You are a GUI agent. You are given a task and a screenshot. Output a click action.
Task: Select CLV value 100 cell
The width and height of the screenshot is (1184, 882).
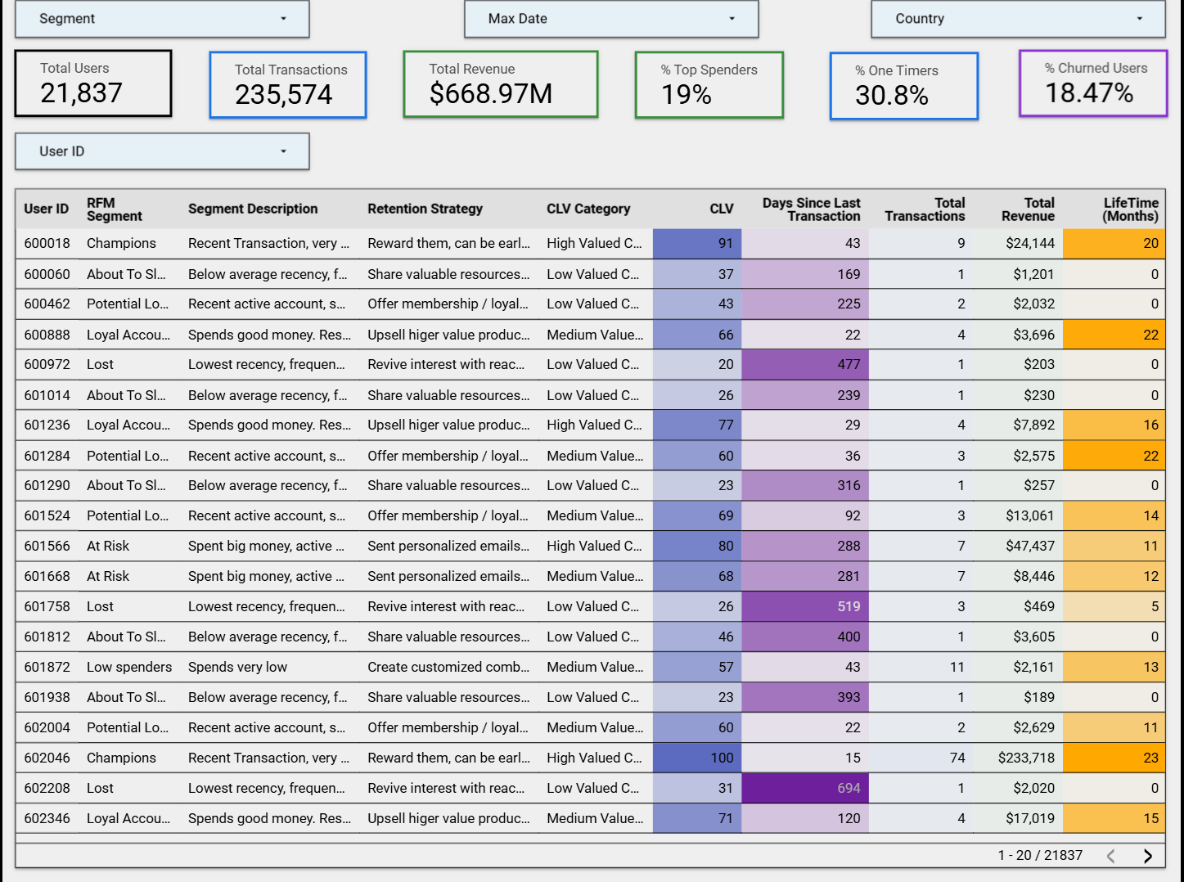coord(697,758)
